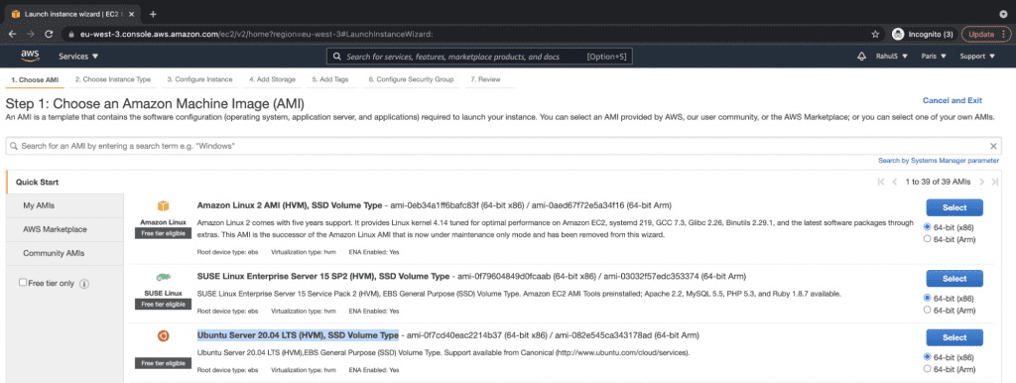This screenshot has height=383, width=1016.
Task: Click the Free tier only info icon
Action: click(x=84, y=283)
